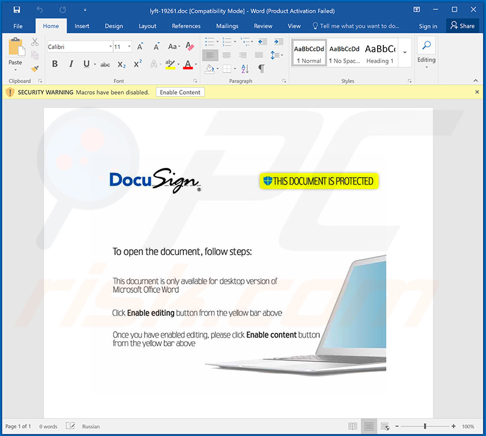Click the Zoom In plus button
This screenshot has width=486, height=436.
click(x=453, y=426)
